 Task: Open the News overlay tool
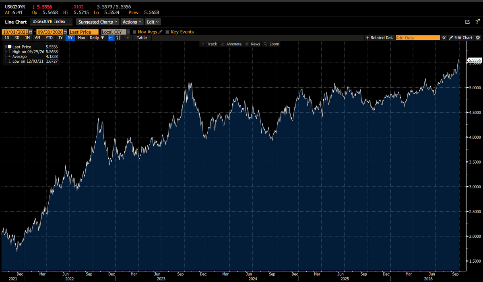pos(252,44)
